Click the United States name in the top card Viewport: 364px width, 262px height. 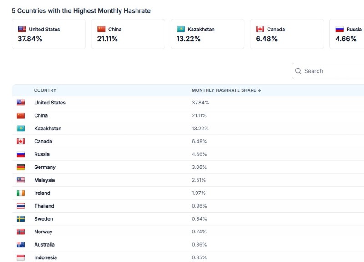point(44,29)
